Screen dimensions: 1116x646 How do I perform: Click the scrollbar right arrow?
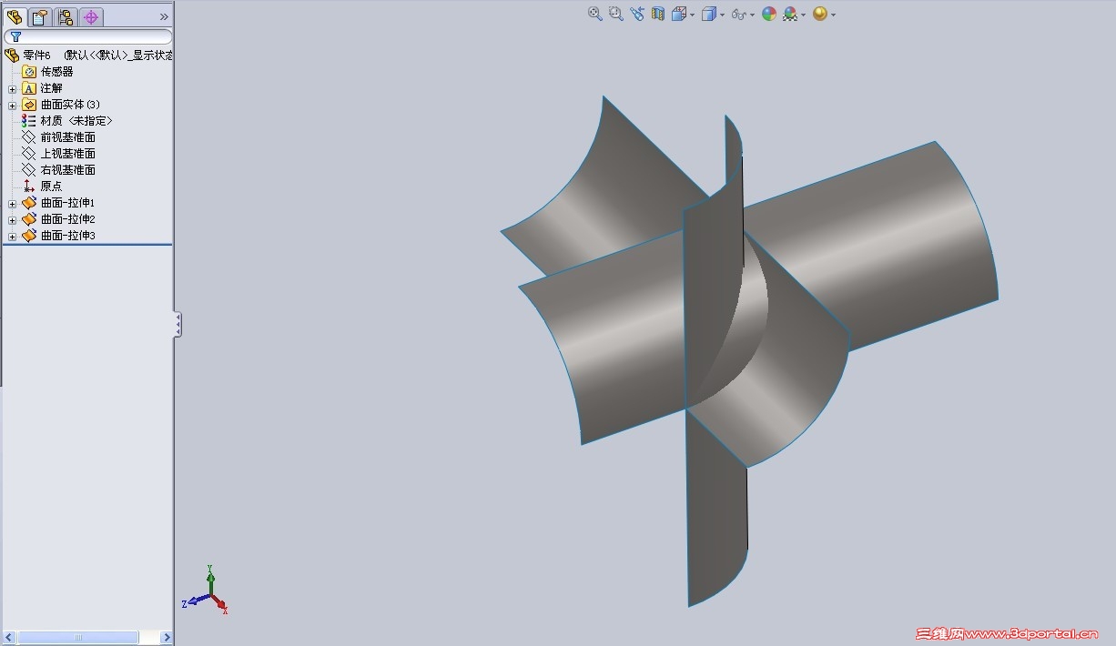(167, 637)
